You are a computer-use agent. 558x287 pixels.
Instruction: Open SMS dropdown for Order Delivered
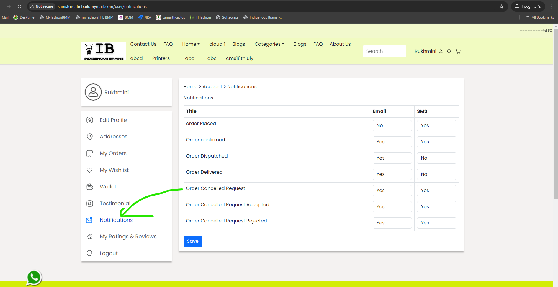[x=437, y=174]
